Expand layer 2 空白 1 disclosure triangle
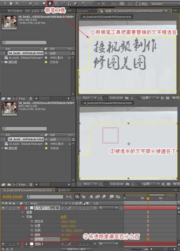Image resolution: width=180 pixels, height=251 pixels. click(x=19, y=244)
